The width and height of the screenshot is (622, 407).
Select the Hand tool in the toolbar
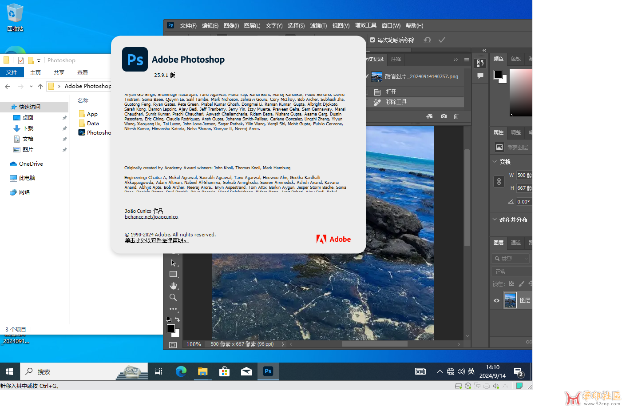click(x=173, y=286)
